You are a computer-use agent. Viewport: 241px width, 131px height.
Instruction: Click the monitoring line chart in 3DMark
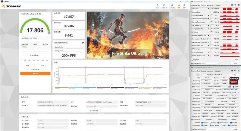110,76
